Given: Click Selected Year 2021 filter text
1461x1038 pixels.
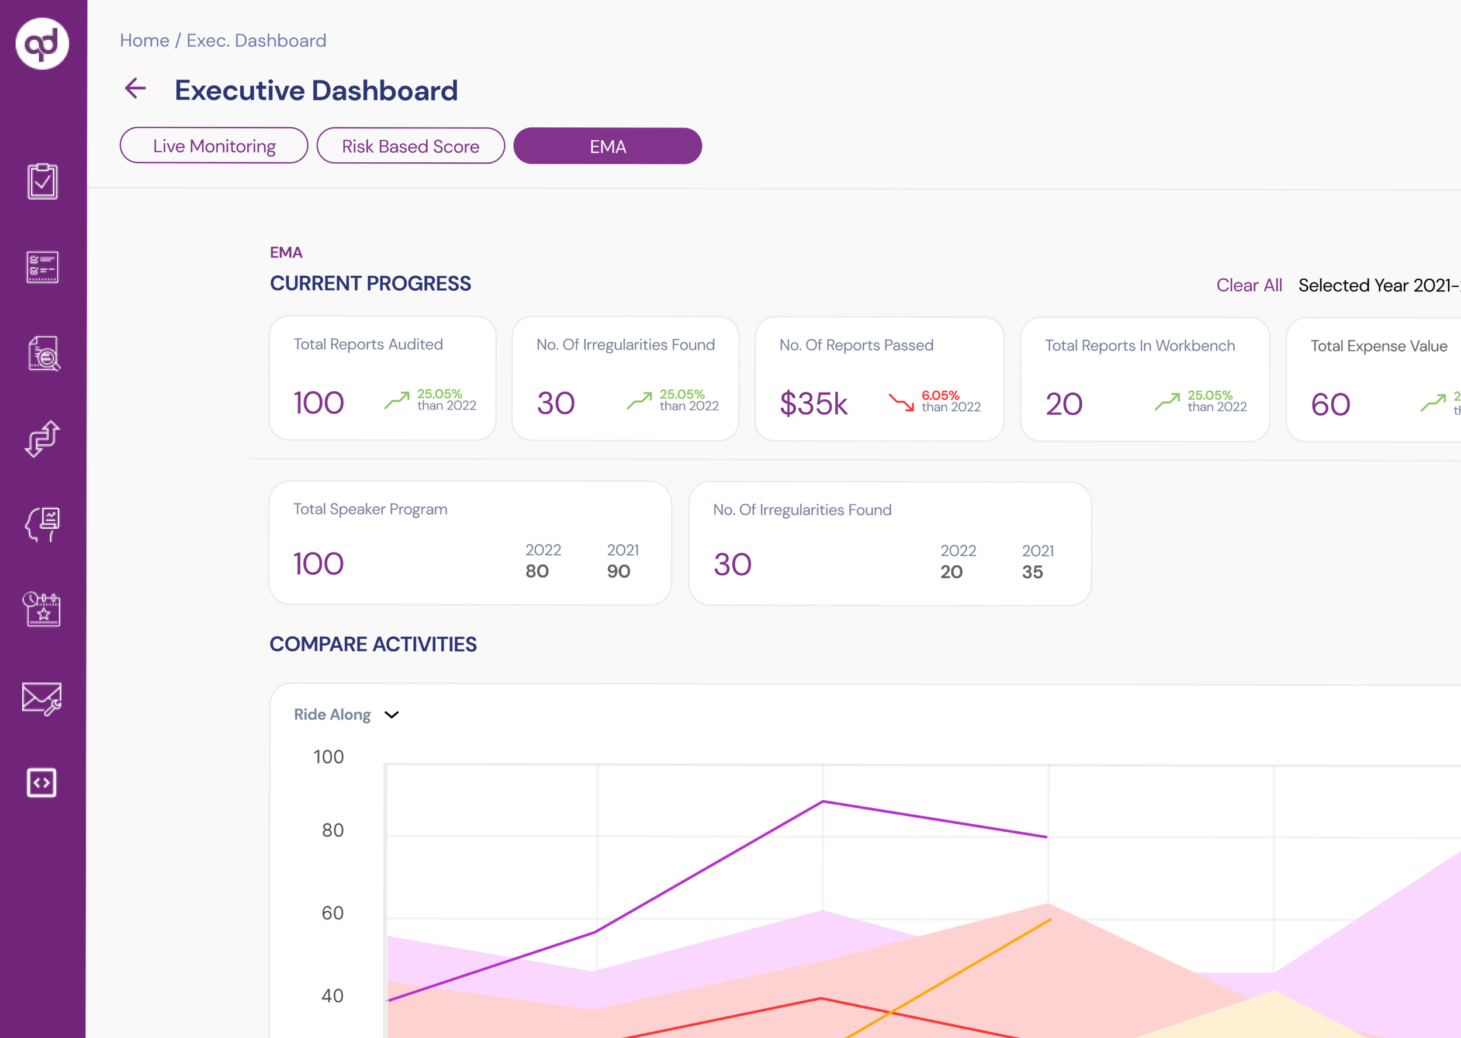Looking at the screenshot, I should [x=1379, y=285].
